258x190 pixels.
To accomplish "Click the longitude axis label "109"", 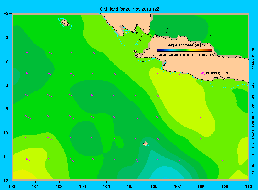I will (x=225, y=186).
